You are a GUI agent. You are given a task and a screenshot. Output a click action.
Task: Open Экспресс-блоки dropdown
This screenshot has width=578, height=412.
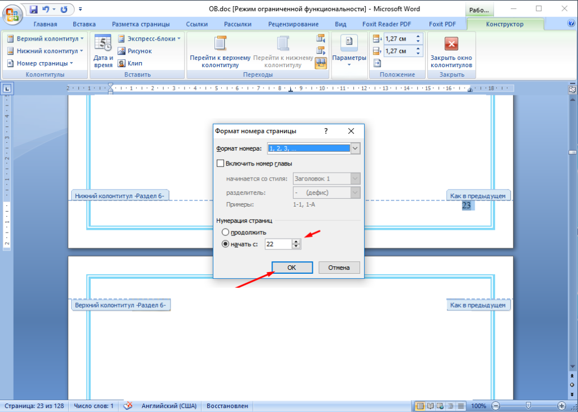tap(150, 39)
